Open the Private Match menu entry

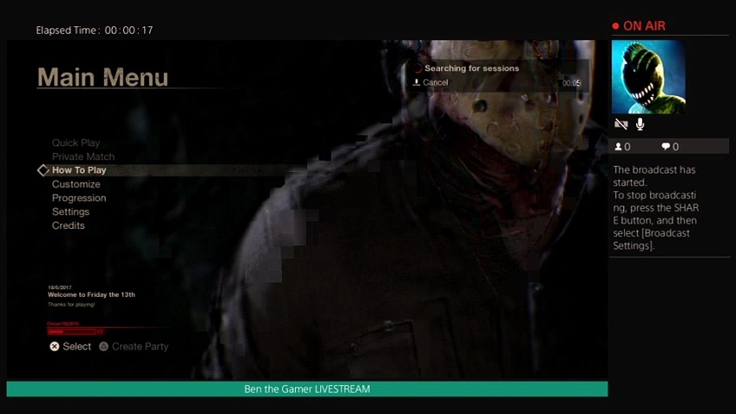pyautogui.click(x=83, y=156)
